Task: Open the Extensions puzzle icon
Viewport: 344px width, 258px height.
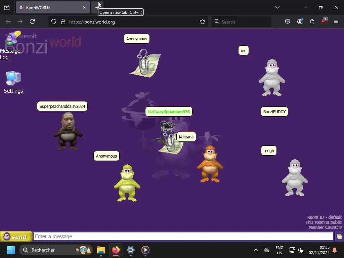Action: (312, 21)
